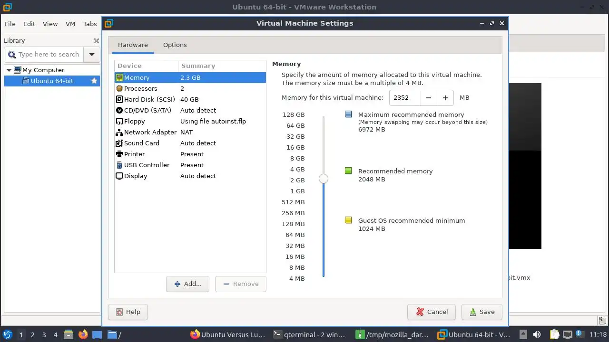Click the network connection tray icon
Image resolution: width=609 pixels, height=342 pixels.
(567, 335)
